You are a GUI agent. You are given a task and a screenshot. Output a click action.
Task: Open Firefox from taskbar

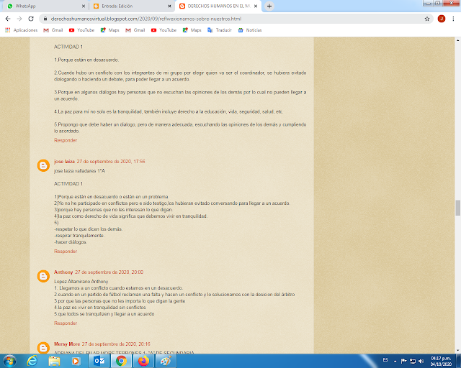(x=143, y=361)
